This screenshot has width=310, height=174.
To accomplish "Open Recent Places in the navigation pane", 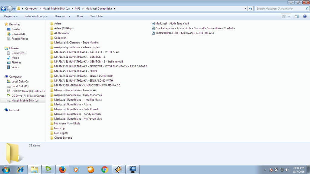I will pyautogui.click(x=20, y=39).
